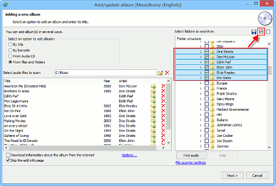The image size is (276, 186).
Task: Click the Year column header
Action: click(110, 81)
